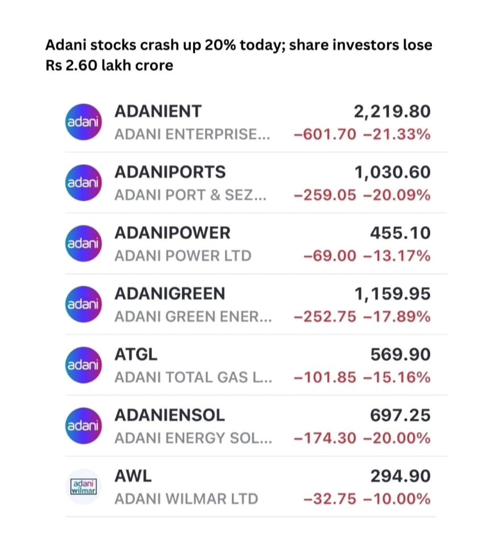Screen dimensions: 491x550
Task: Tap the ADANIENSOL ticker symbol
Action: (170, 415)
